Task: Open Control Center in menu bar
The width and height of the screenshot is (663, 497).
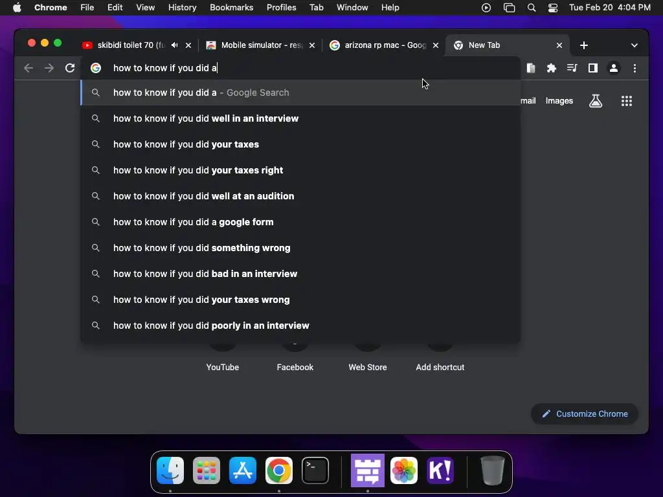Action: (553, 8)
